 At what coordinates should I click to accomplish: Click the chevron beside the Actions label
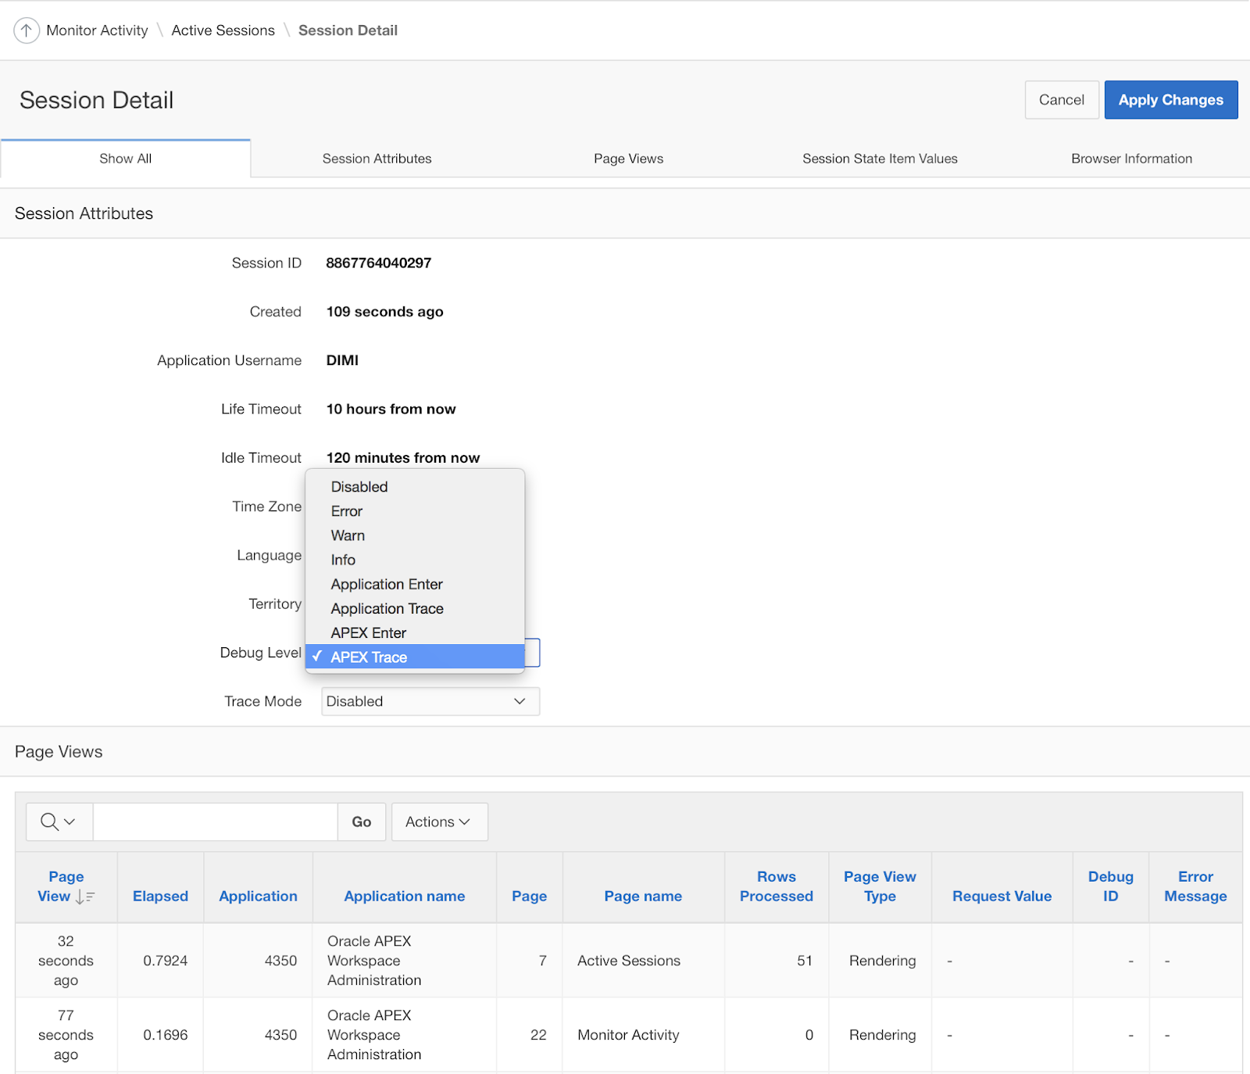click(x=464, y=822)
